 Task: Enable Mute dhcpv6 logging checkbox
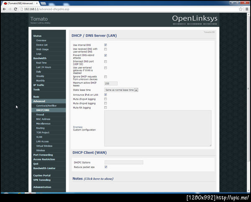pos(105,103)
